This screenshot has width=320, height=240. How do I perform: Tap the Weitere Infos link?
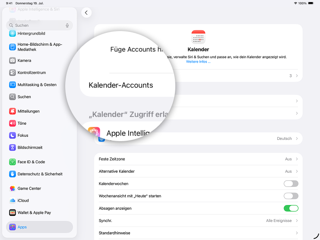tap(198, 62)
